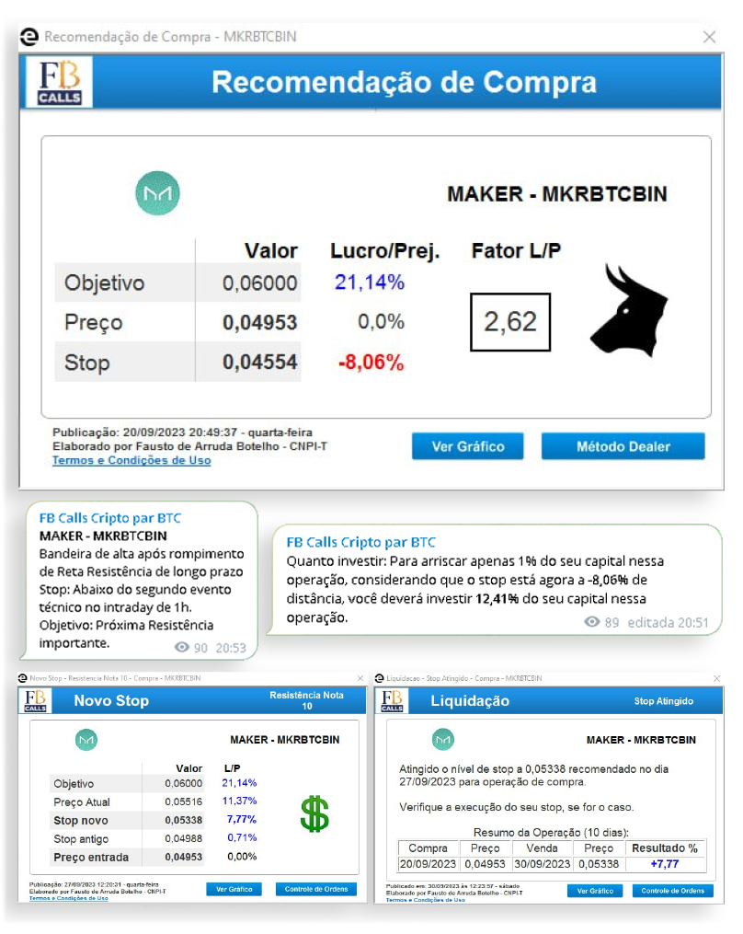Click the green dollar sign icon
This screenshot has width=743, height=934.
tap(314, 813)
